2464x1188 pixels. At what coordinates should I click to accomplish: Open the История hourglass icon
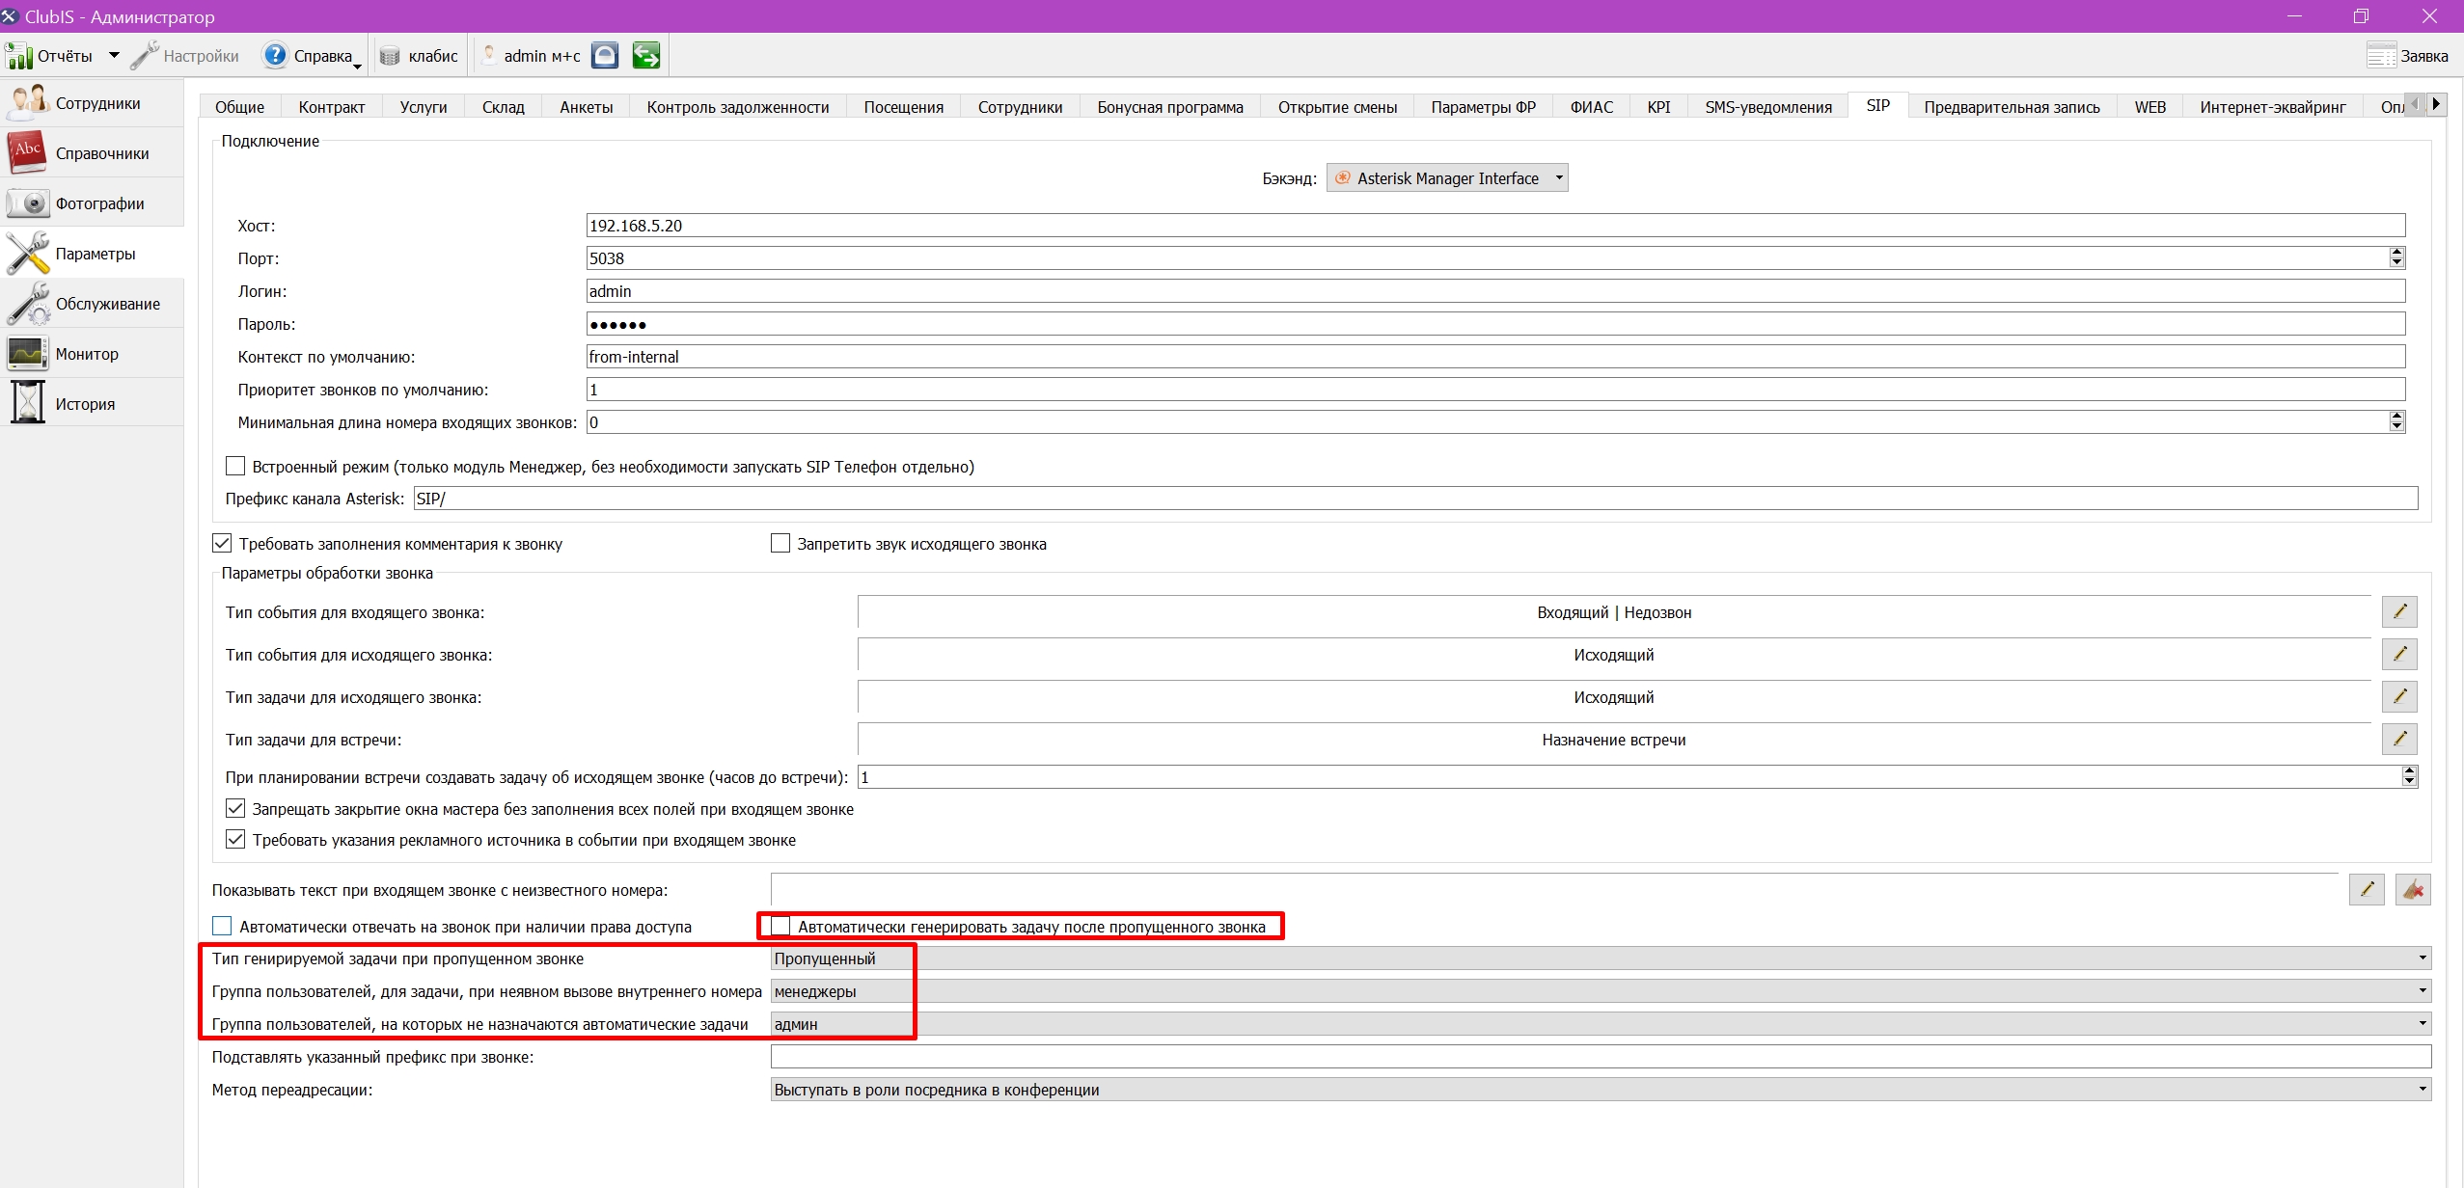click(x=28, y=403)
